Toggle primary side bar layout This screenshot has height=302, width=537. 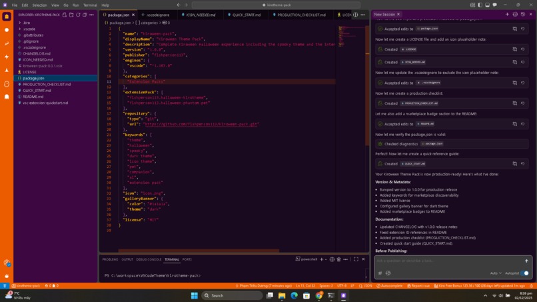[x=480, y=5]
